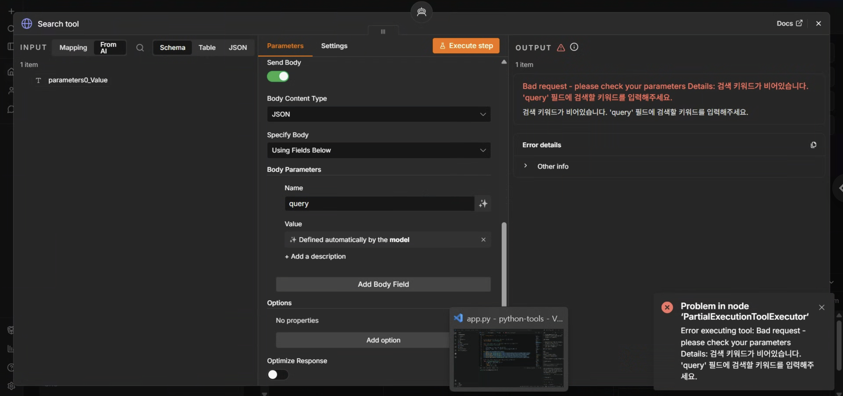Click Add a description link
Image resolution: width=843 pixels, height=396 pixels.
pyautogui.click(x=315, y=257)
